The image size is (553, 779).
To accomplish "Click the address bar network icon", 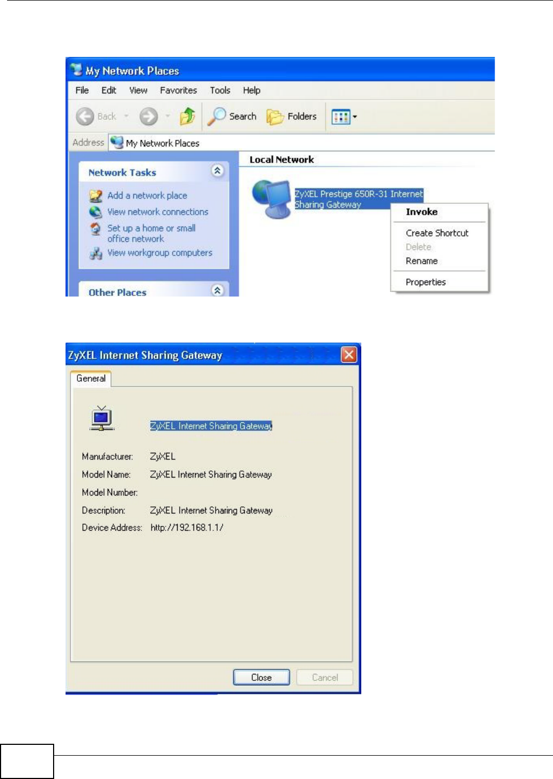I will 116,142.
